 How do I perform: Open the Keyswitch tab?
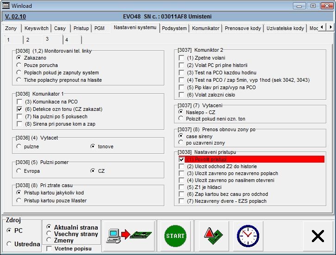(x=36, y=28)
